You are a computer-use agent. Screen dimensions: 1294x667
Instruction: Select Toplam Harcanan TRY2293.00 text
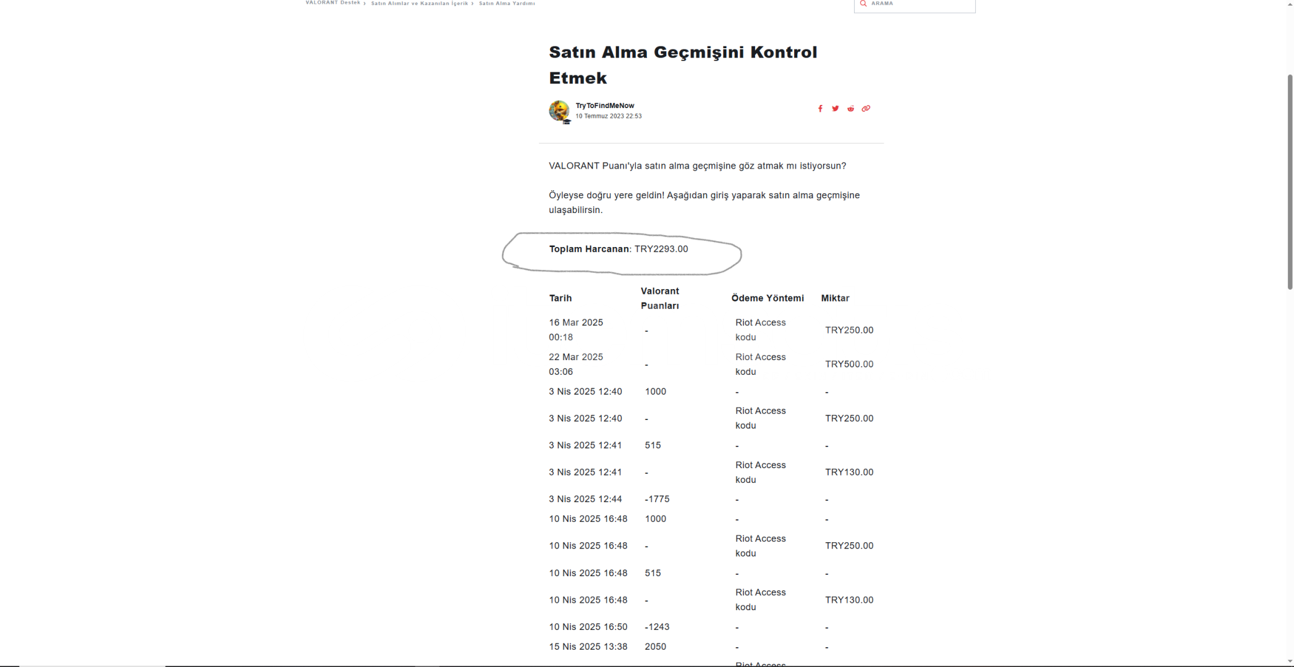pyautogui.click(x=618, y=249)
